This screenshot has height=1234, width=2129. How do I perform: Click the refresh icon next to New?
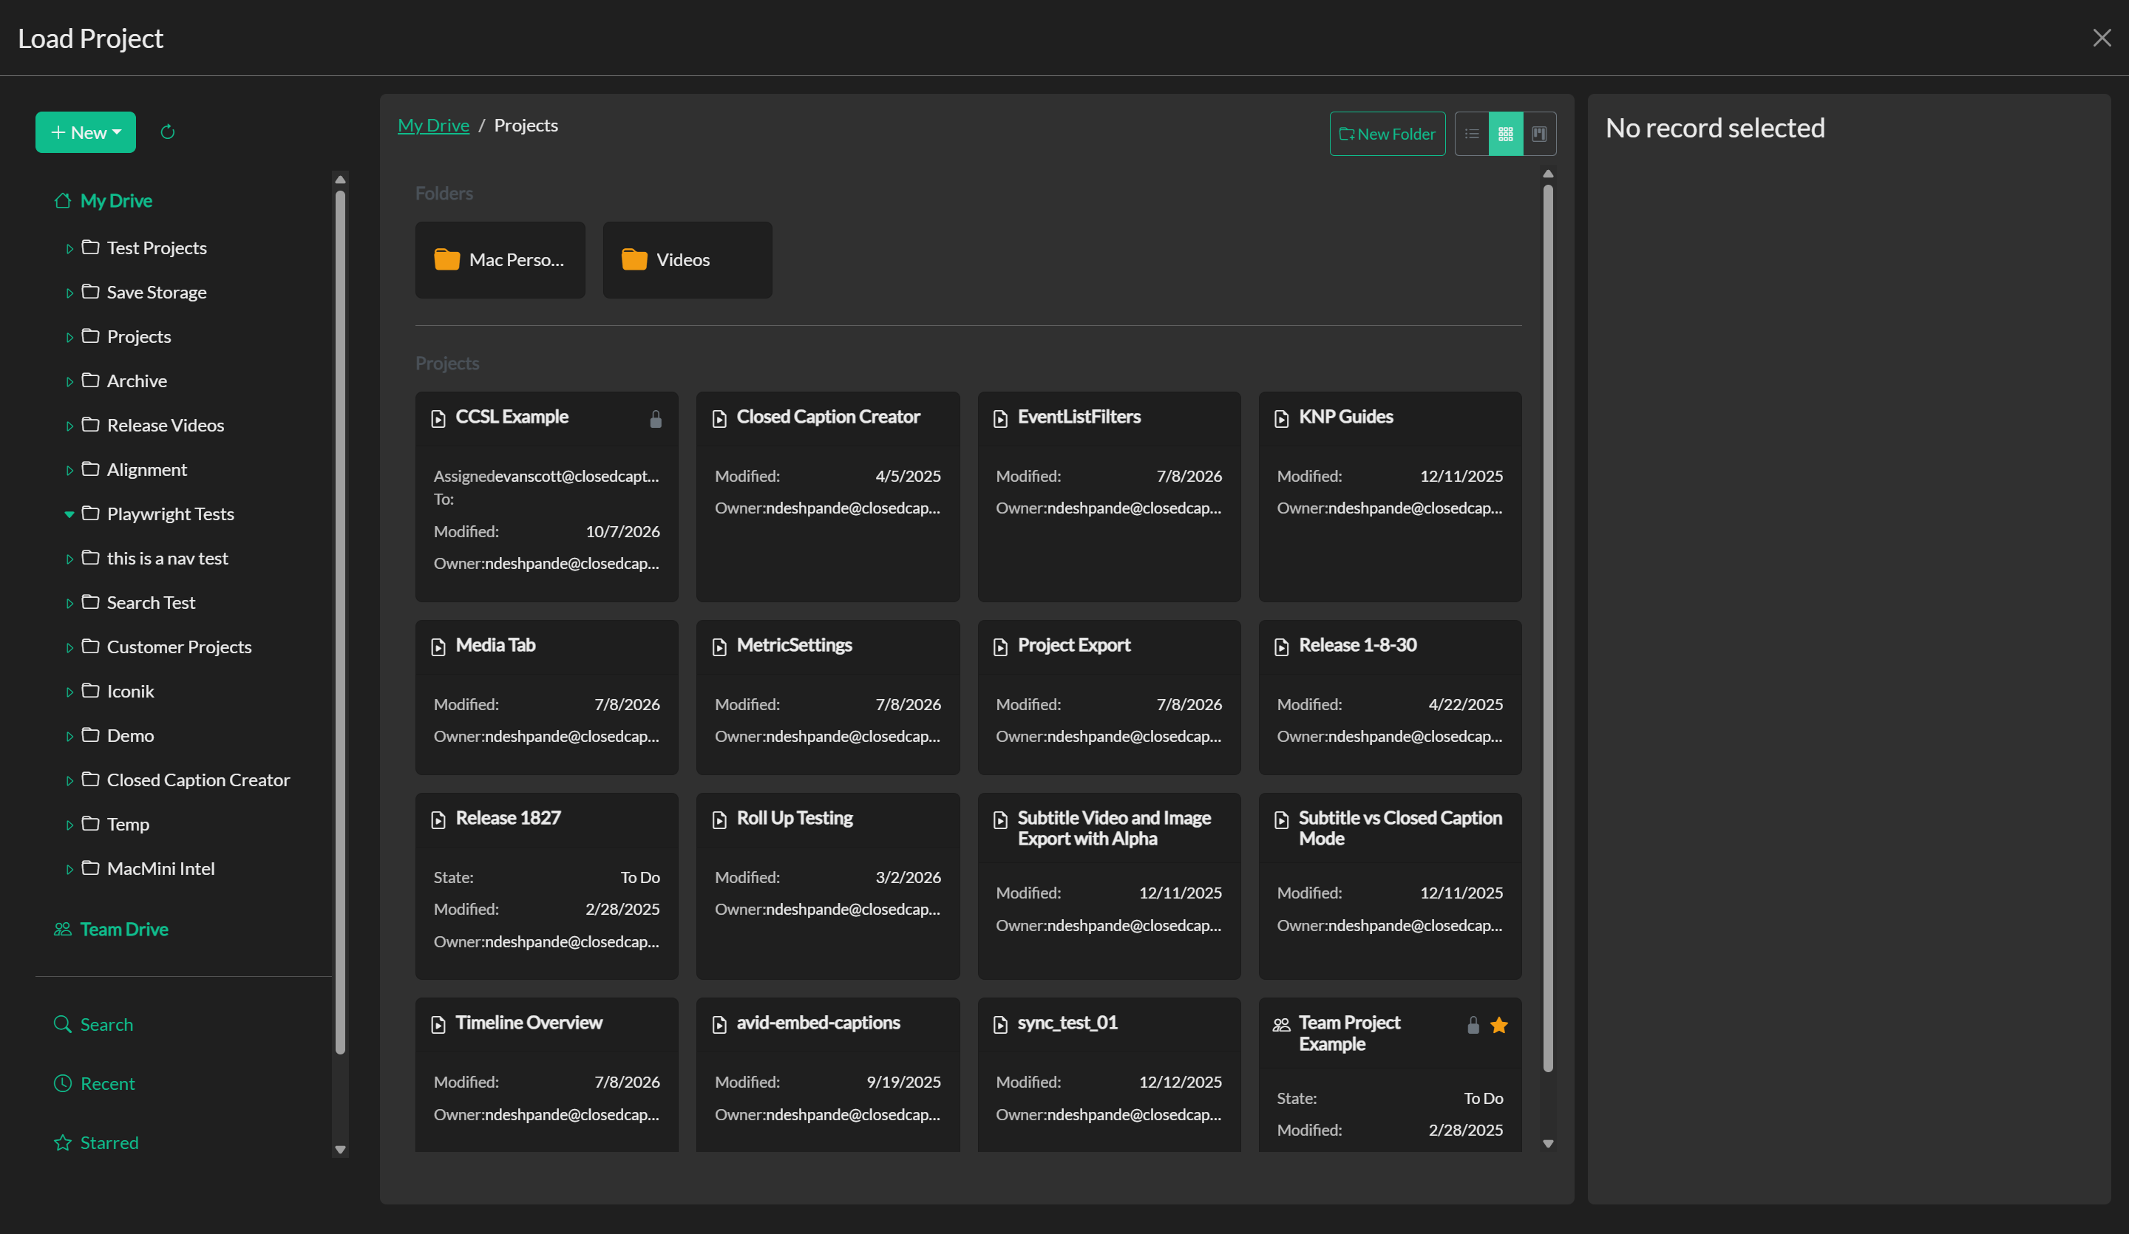coord(167,132)
